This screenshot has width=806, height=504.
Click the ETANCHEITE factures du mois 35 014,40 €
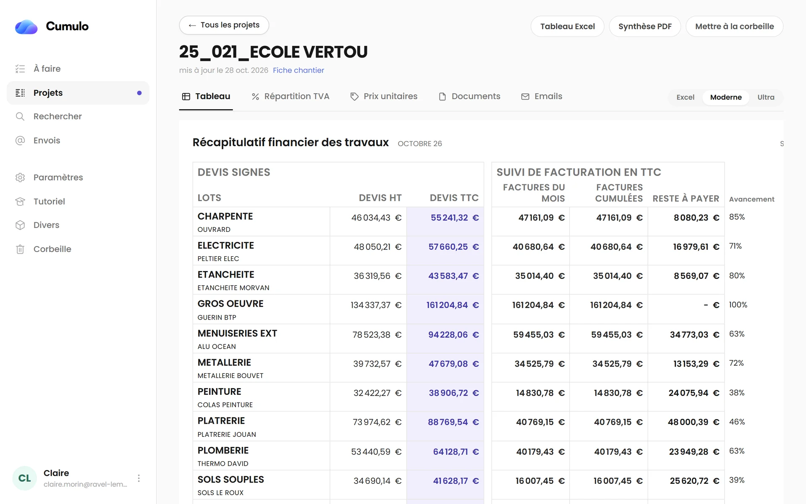[x=540, y=276]
